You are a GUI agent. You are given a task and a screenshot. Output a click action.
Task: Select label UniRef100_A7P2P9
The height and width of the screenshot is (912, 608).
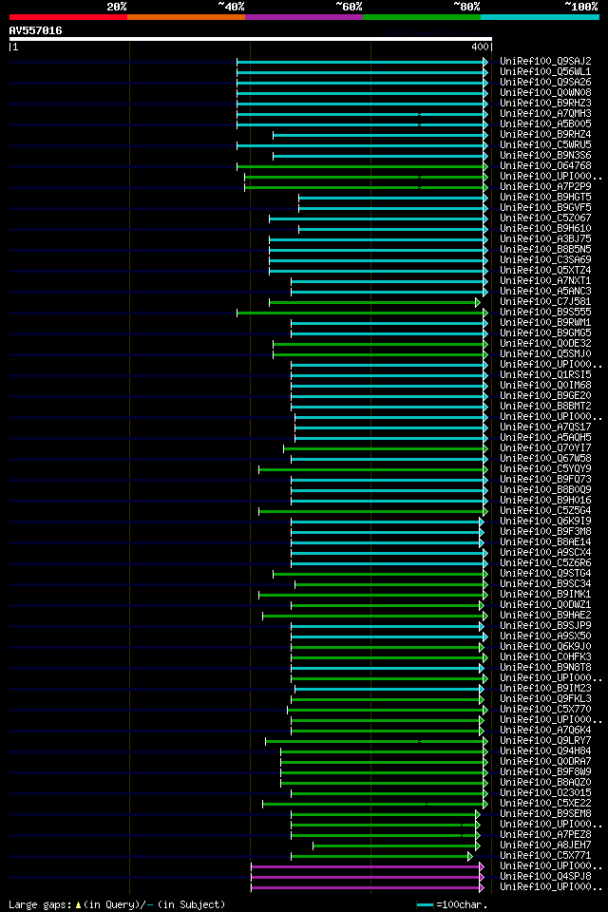click(x=545, y=187)
